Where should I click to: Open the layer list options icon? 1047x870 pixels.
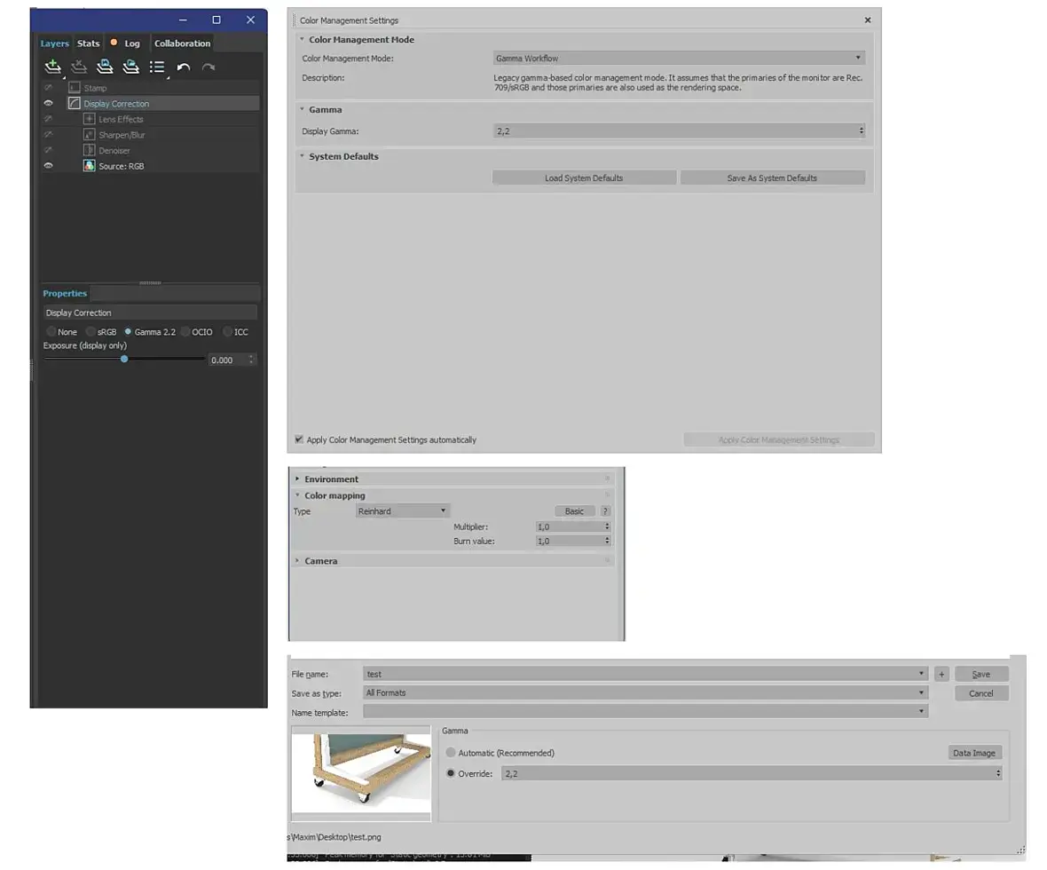point(157,67)
